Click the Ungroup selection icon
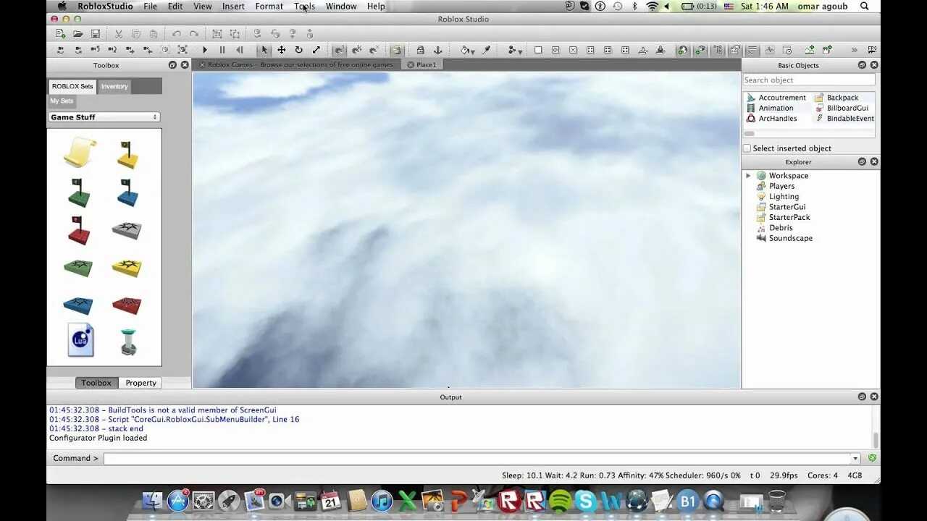 [x=235, y=33]
